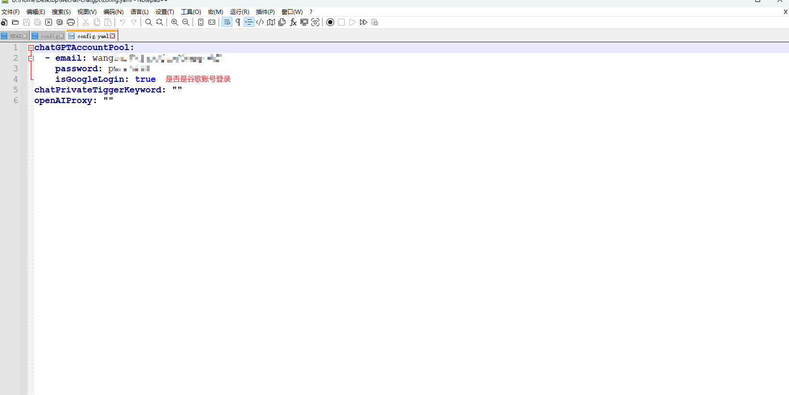Open the 窗口(W) menu
The height and width of the screenshot is (395, 789).
click(292, 12)
